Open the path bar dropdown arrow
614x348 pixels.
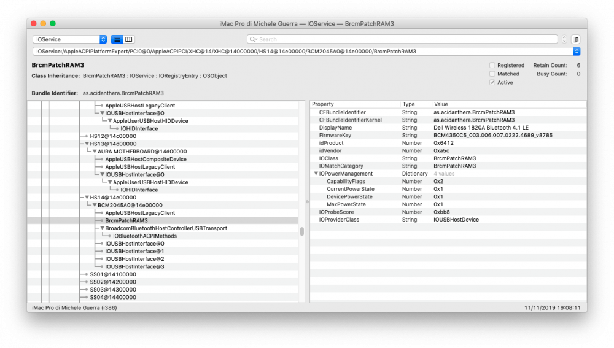pos(577,52)
